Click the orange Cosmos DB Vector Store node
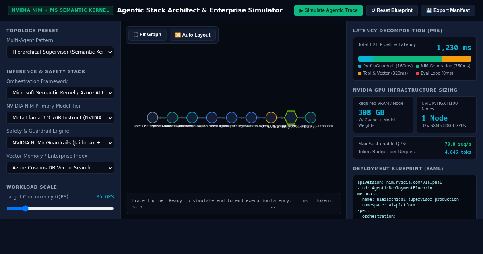This screenshot has width=483, height=254. (271, 118)
